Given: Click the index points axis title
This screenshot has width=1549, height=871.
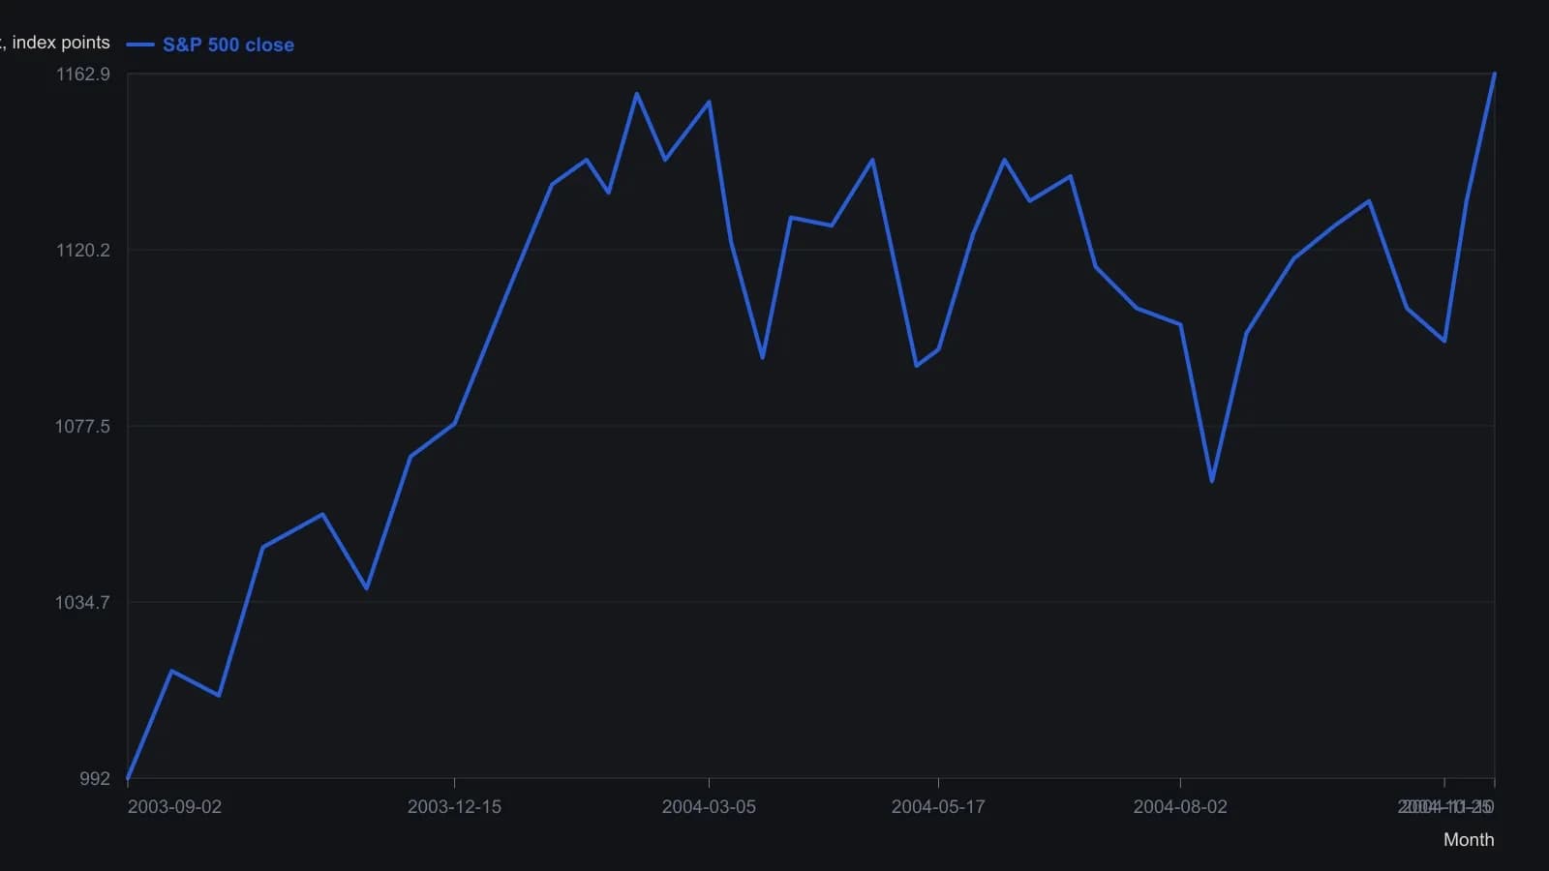Looking at the screenshot, I should (x=55, y=43).
